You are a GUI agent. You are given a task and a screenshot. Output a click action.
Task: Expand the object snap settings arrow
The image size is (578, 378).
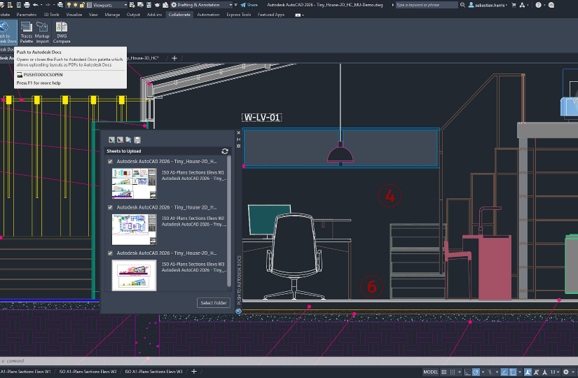[520, 372]
